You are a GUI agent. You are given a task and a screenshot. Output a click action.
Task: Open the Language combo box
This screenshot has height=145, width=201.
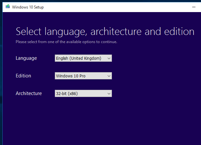(x=83, y=58)
